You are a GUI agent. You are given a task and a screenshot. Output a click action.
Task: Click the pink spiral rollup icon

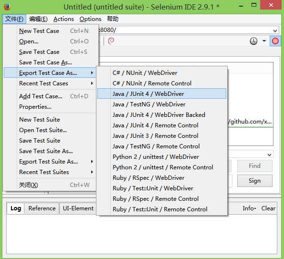pos(111,41)
